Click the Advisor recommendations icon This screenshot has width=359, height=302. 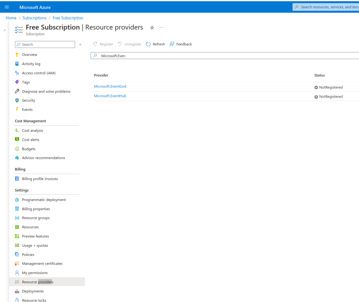point(17,158)
